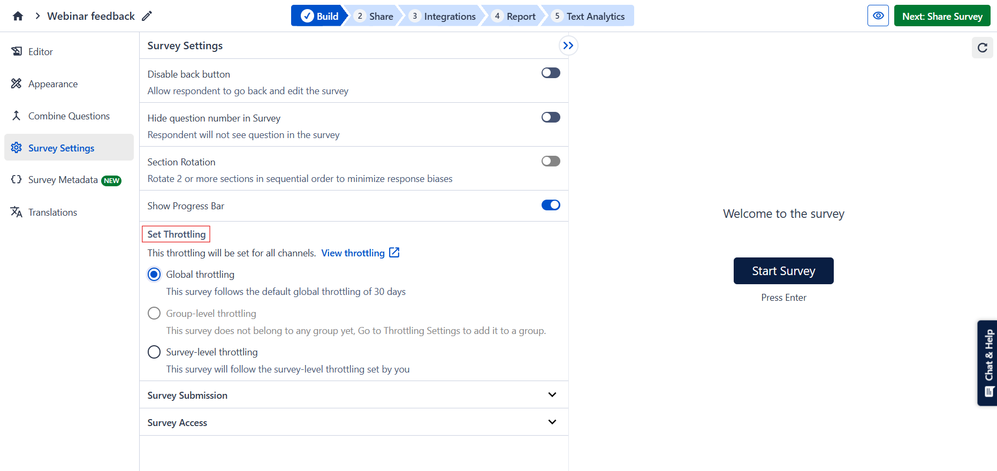
Task: Open the Editor section in sidebar
Action: [40, 52]
